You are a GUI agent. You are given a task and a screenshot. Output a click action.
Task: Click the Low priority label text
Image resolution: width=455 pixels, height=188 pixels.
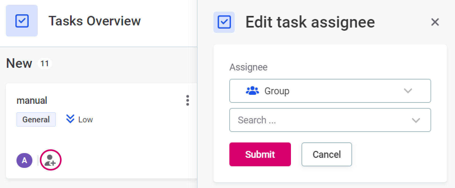(x=85, y=120)
